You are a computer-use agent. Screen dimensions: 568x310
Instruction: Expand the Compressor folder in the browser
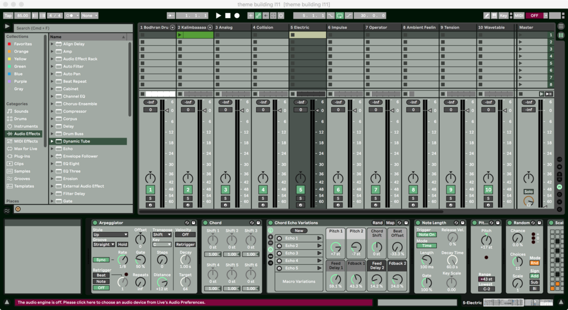click(52, 111)
